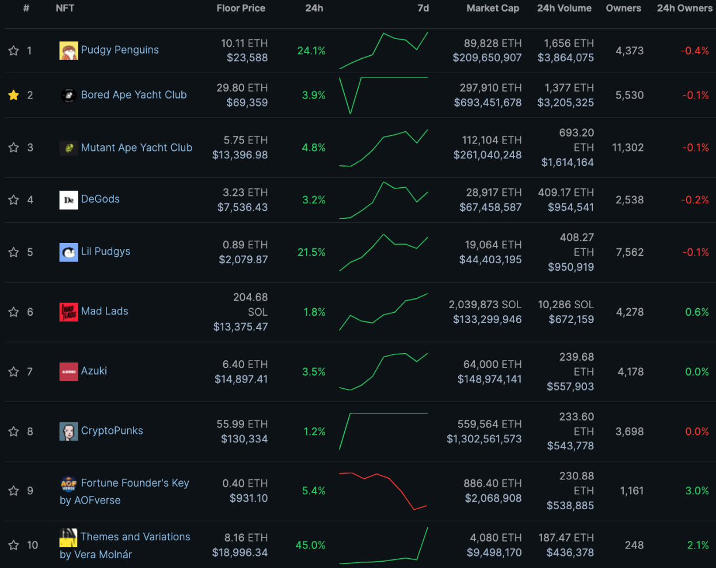Star Mutant Ape Yacht Club row
The height and width of the screenshot is (568, 716).
tap(14, 147)
